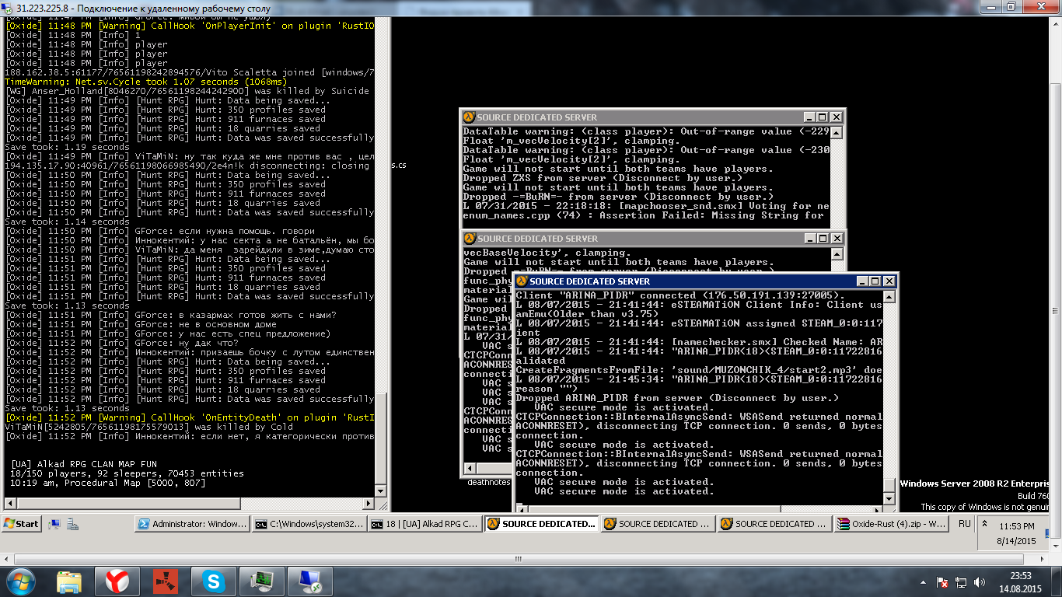Select the highlighted SOURCE DEDICATED taskbar button
The image size is (1062, 597).
(x=541, y=524)
